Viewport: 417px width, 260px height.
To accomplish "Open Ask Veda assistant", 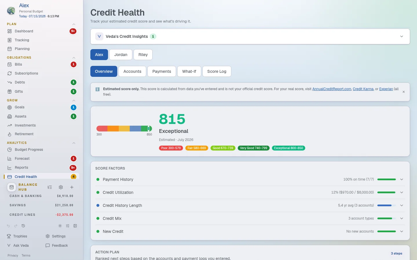I will (x=18, y=246).
